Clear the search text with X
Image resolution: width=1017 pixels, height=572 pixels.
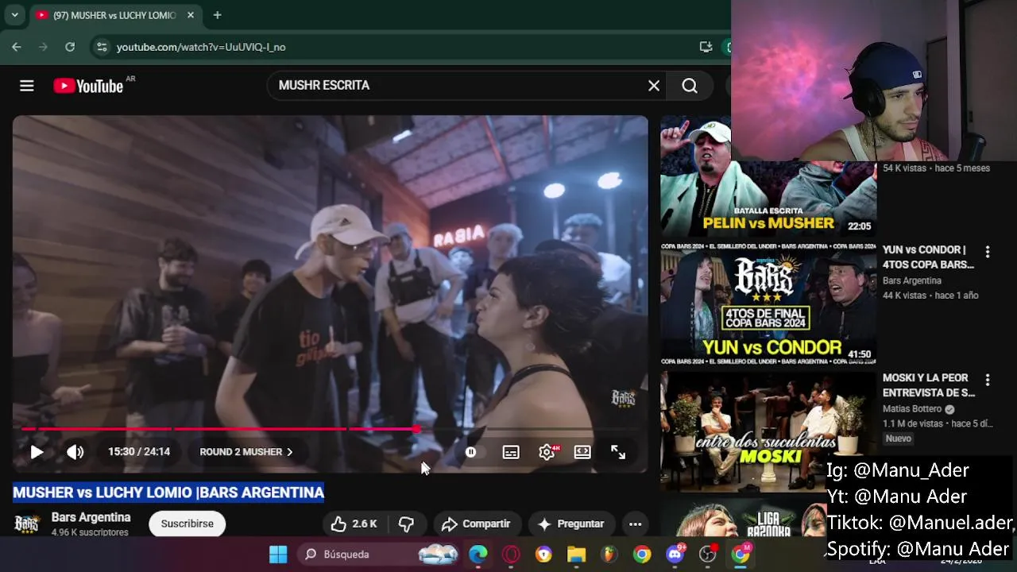point(654,86)
